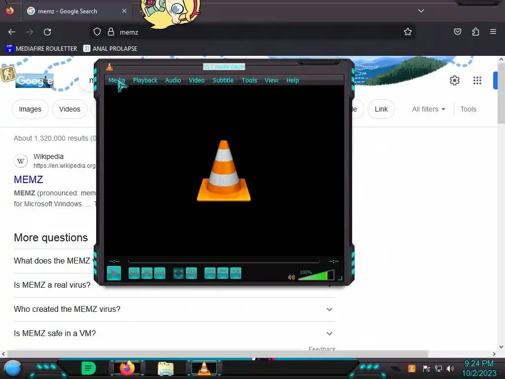Viewport: 505px width, 379px height.
Task: Bookmark this page with the star
Action: coord(408,32)
